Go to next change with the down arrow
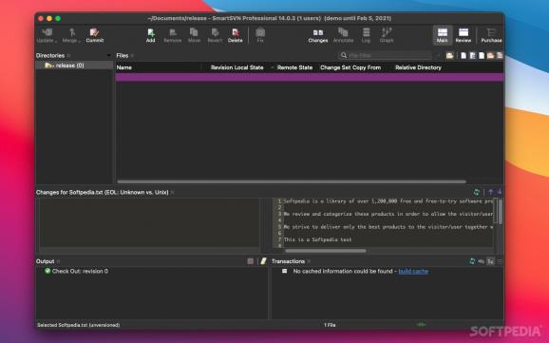Viewport: 549px width, 343px height. [x=499, y=192]
